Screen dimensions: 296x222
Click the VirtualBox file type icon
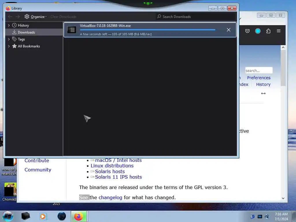pos(72,30)
